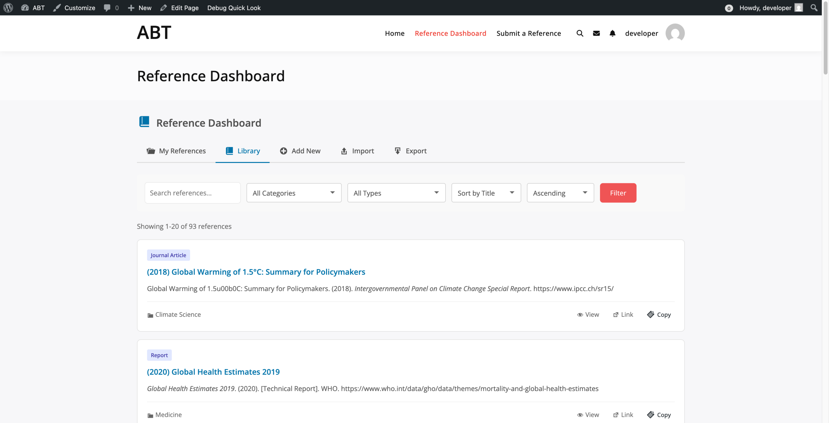Change the Ascending order dropdown
Screen dimensions: 829x423
(x=560, y=193)
